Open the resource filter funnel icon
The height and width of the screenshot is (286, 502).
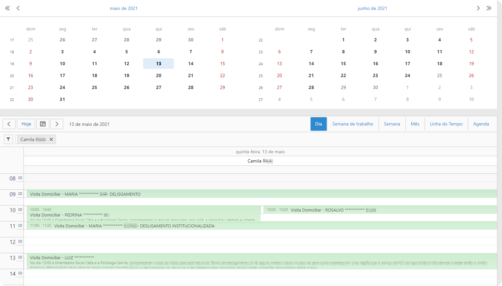tap(8, 139)
